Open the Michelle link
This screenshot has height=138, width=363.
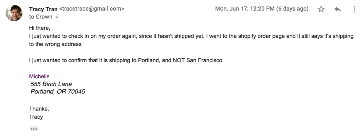click(x=39, y=76)
